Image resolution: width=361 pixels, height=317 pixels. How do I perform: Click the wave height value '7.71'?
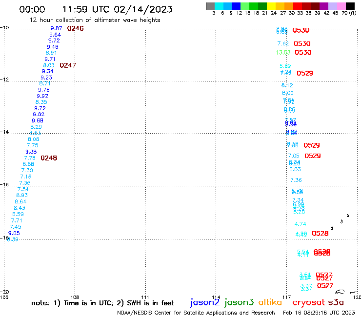click(x=17, y=220)
